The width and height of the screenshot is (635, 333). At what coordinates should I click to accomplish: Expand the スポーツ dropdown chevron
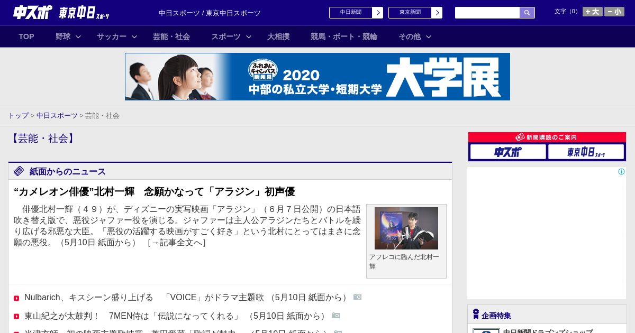pos(249,36)
